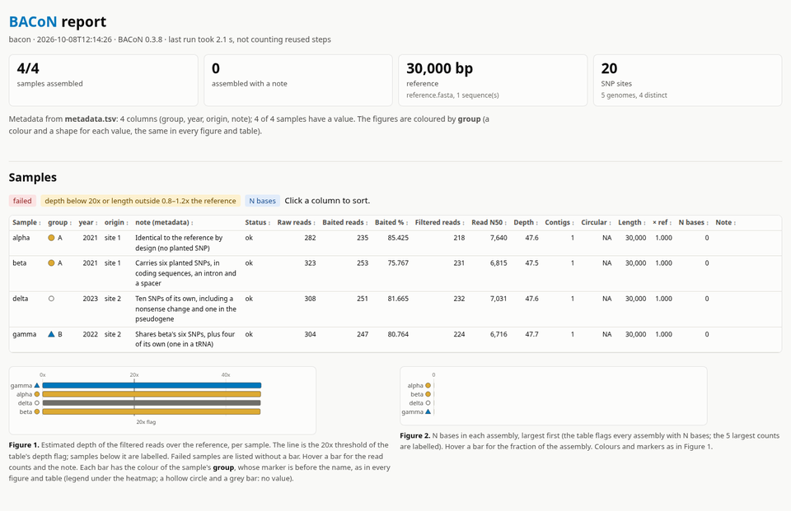
Task: Sort table by Depth column
Action: tap(526, 222)
